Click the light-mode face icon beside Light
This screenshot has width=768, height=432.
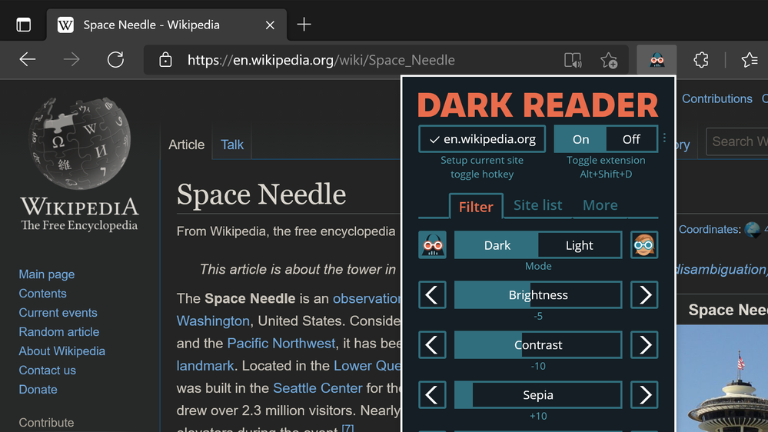tap(643, 245)
